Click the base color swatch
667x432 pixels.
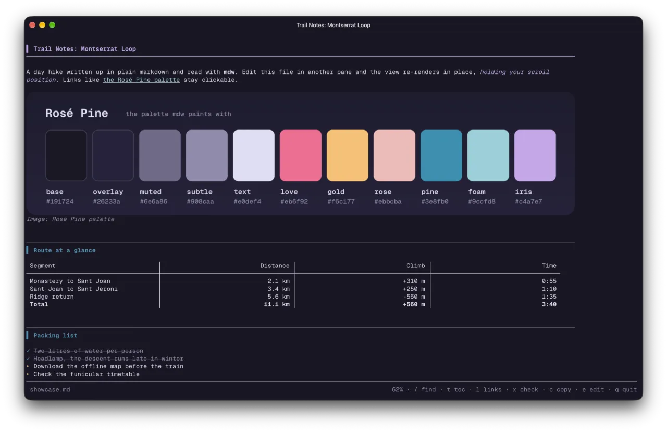(x=66, y=155)
